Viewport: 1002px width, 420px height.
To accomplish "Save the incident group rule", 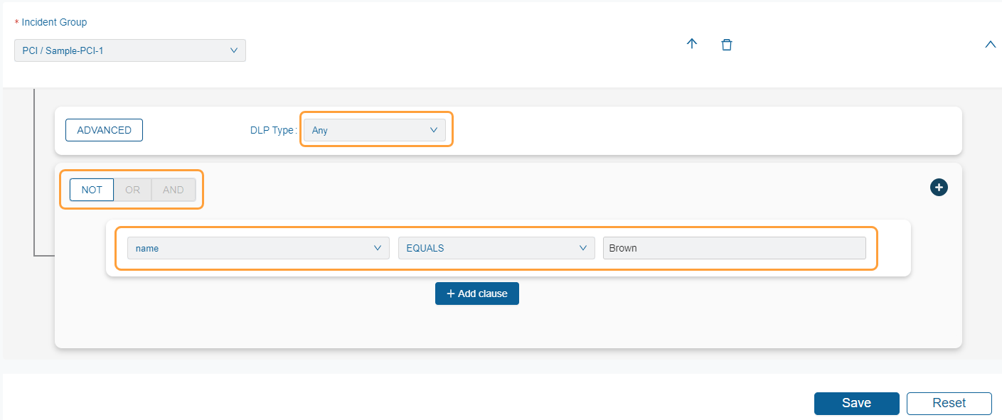I will [x=856, y=403].
